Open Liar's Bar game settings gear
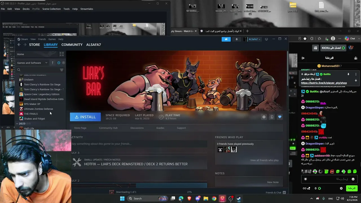 click(264, 117)
